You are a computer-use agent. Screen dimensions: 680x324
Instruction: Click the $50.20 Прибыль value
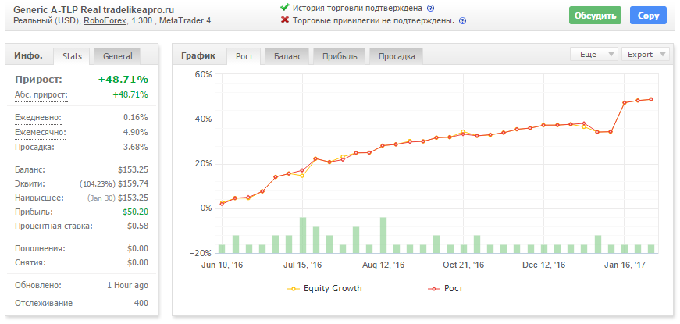[135, 212]
